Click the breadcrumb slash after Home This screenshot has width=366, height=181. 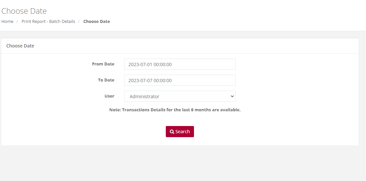coord(17,22)
